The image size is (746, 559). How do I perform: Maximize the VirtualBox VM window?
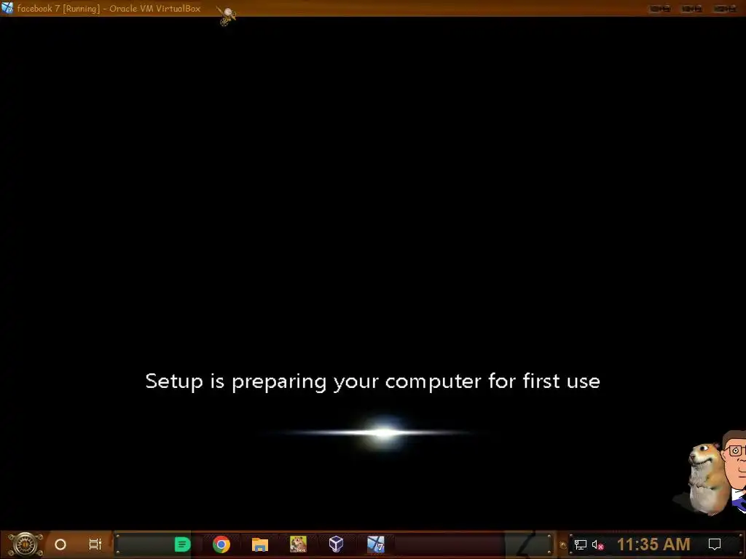pyautogui.click(x=691, y=9)
